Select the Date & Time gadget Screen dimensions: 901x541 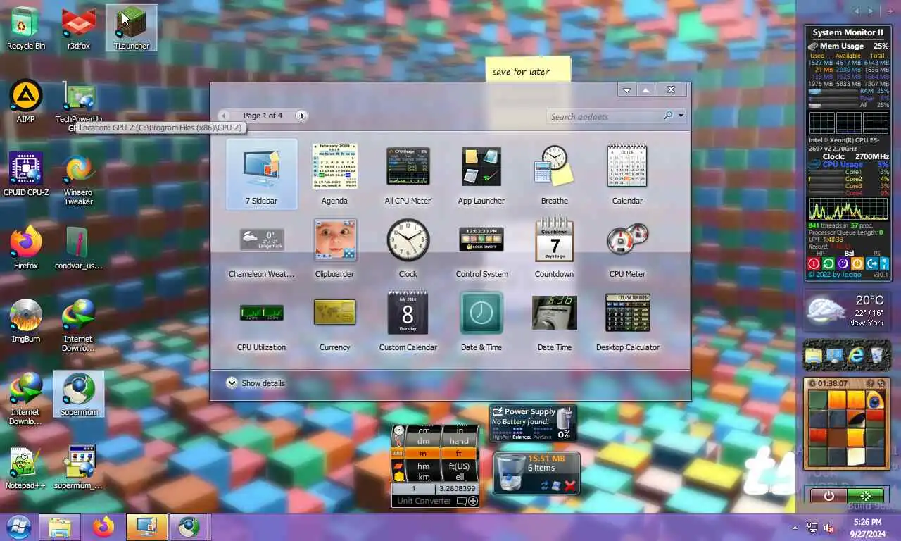point(481,321)
